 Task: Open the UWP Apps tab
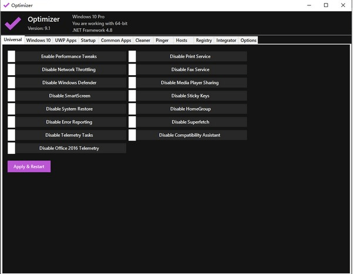[x=66, y=40]
